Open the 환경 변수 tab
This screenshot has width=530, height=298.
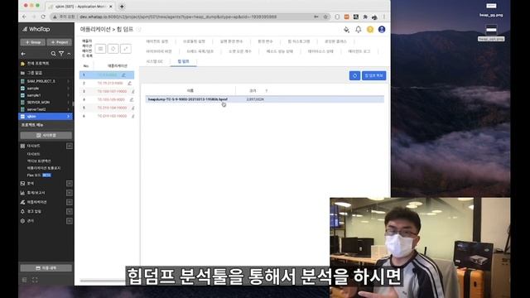[265, 41]
